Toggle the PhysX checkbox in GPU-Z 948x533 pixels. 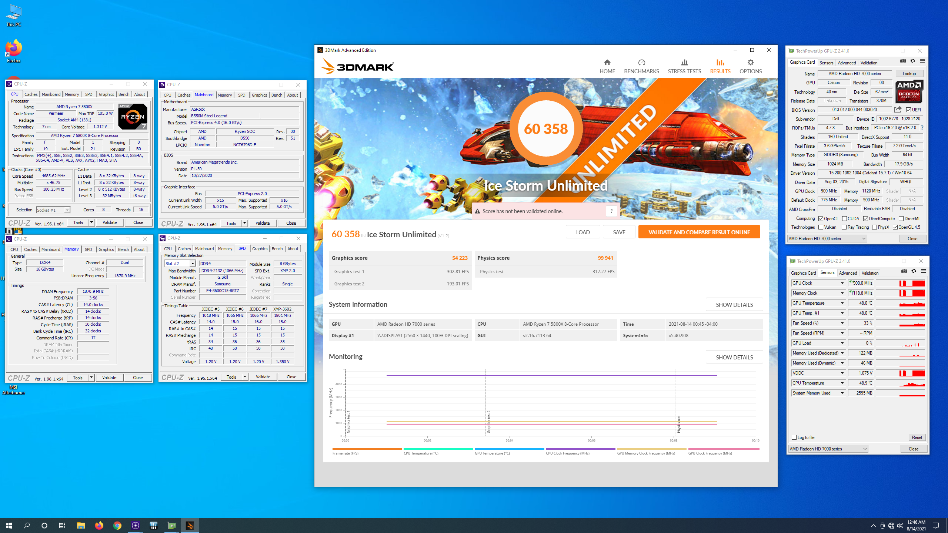tap(874, 227)
